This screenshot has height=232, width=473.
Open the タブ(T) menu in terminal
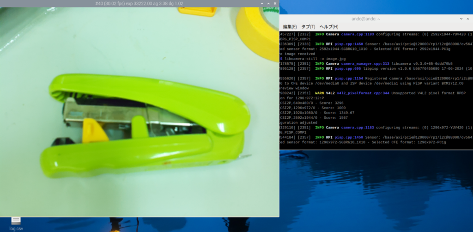tap(308, 27)
